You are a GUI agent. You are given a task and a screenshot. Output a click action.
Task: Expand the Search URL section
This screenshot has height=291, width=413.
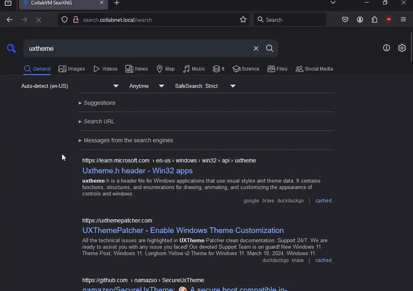pyautogui.click(x=96, y=122)
